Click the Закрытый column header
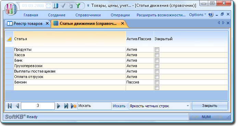The height and width of the screenshot is (126, 238). (191, 39)
